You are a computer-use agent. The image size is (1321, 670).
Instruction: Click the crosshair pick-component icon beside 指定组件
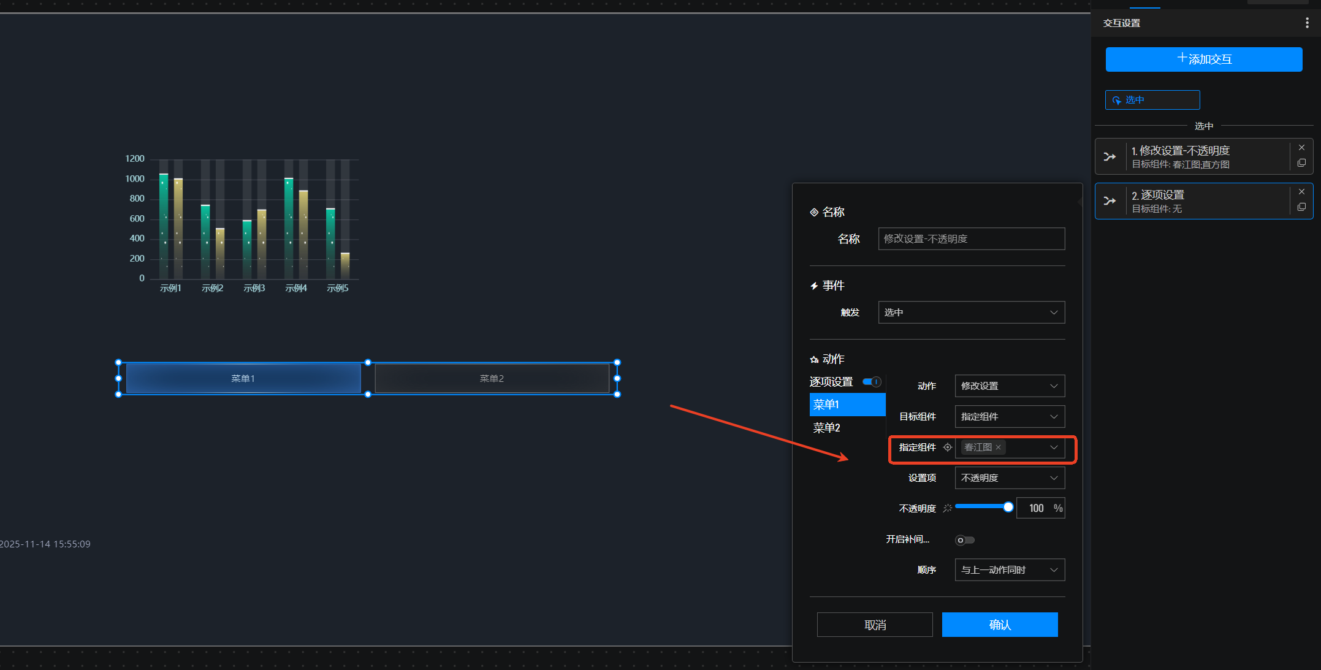coord(947,447)
